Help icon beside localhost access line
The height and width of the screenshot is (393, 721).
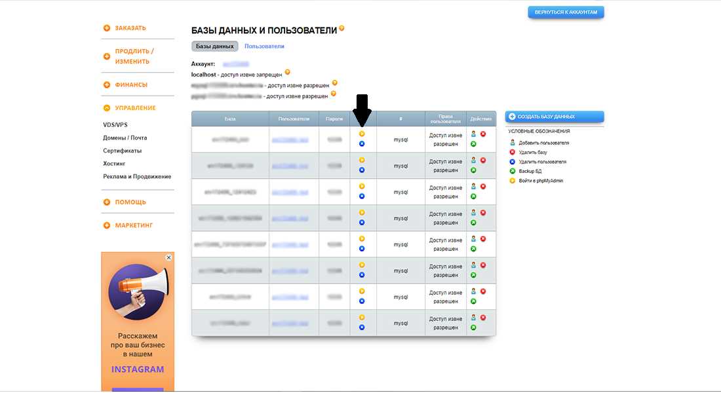point(287,72)
